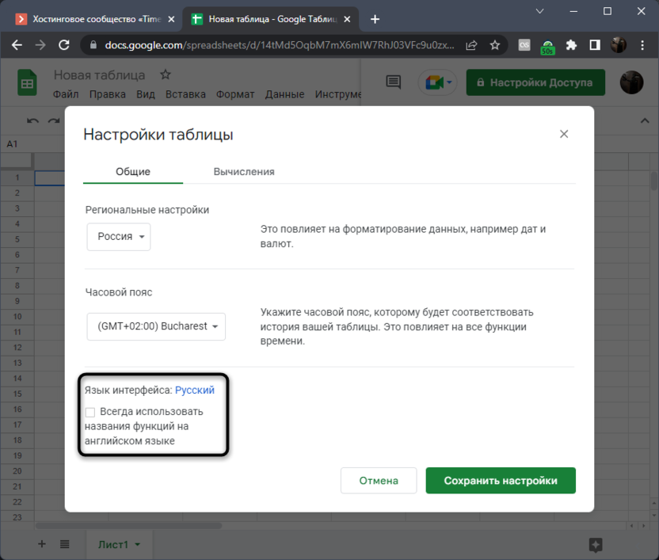Viewport: 659px width, 560px height.
Task: Expand the 'Лист1' sheet tab menu
Action: [x=138, y=545]
